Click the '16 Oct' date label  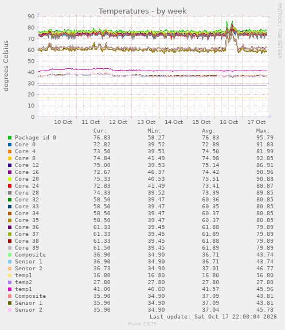[x=229, y=122]
